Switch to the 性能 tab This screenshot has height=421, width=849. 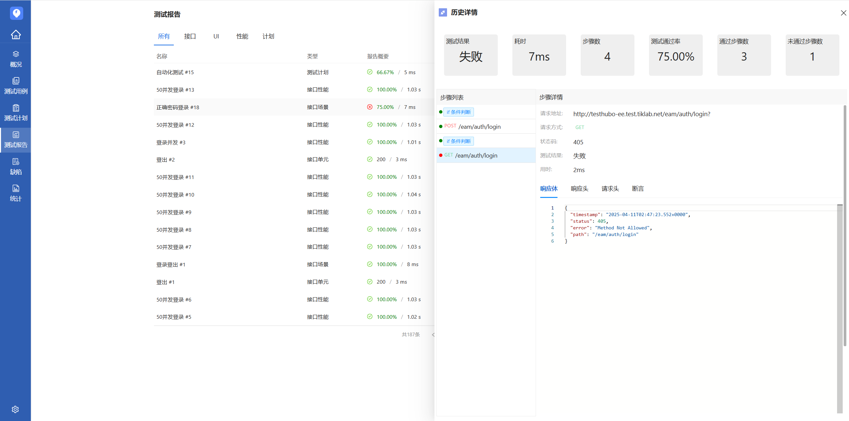[x=242, y=36]
